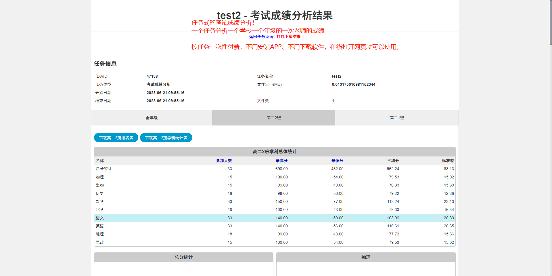Open the 返回任务页面 link
The height and width of the screenshot is (276, 552).
click(261, 37)
